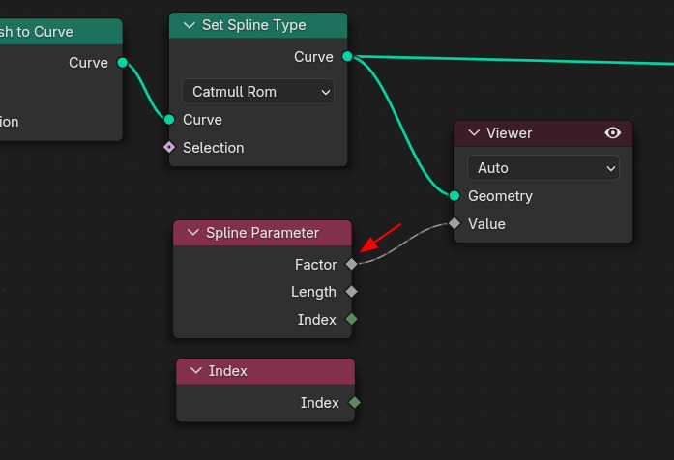Screen dimensions: 674x460
Task: Click Set Spline Type Curve output socket
Action: click(347, 56)
